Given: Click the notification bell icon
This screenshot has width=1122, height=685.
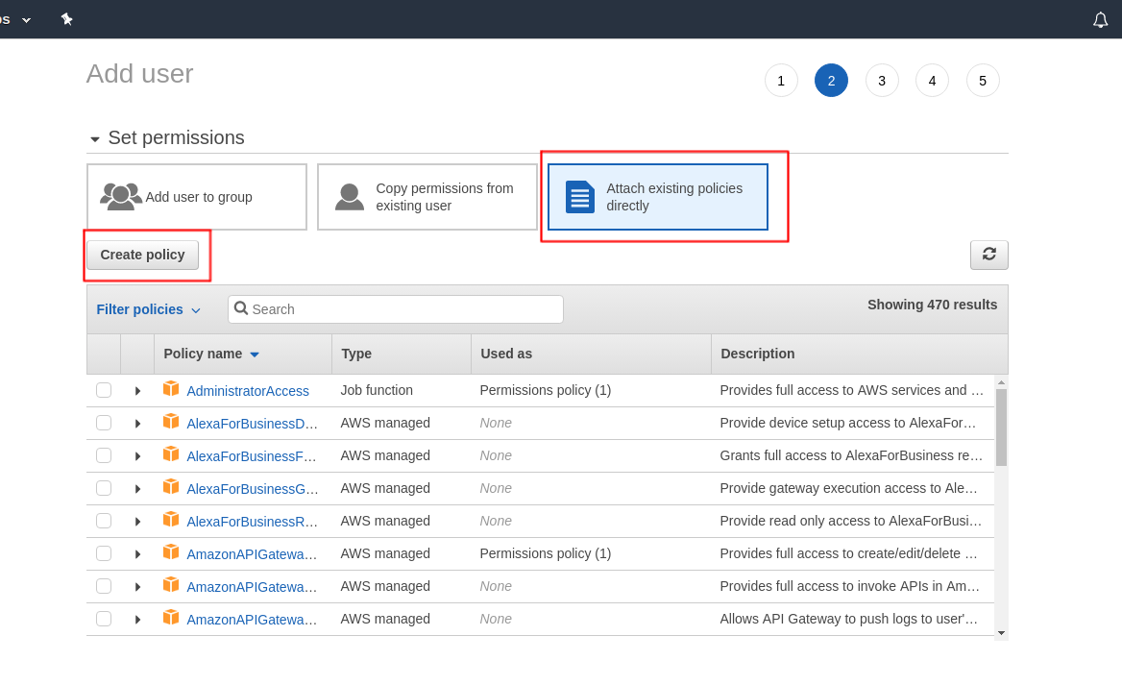Looking at the screenshot, I should [1100, 20].
